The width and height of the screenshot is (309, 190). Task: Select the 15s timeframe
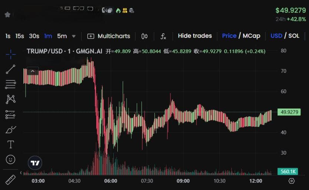tap(20, 36)
